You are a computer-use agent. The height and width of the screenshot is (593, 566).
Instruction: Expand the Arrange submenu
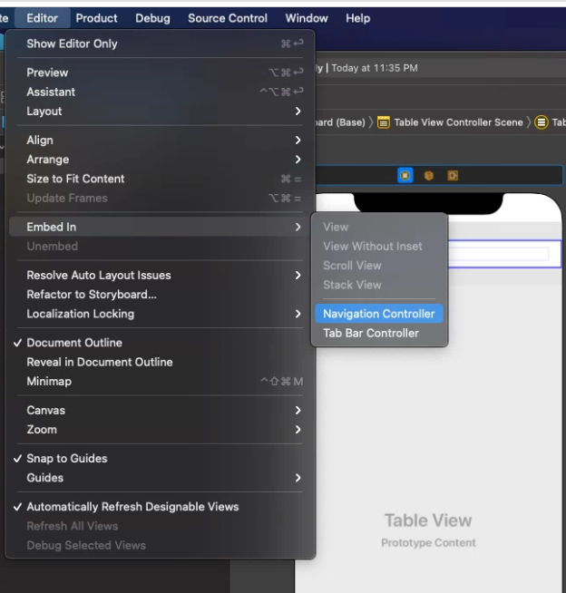click(158, 160)
